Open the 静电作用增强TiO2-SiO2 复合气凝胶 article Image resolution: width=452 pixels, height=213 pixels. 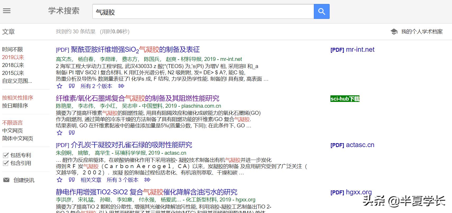click(x=147, y=192)
